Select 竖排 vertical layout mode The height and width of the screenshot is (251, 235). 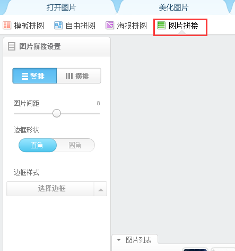(x=34, y=76)
